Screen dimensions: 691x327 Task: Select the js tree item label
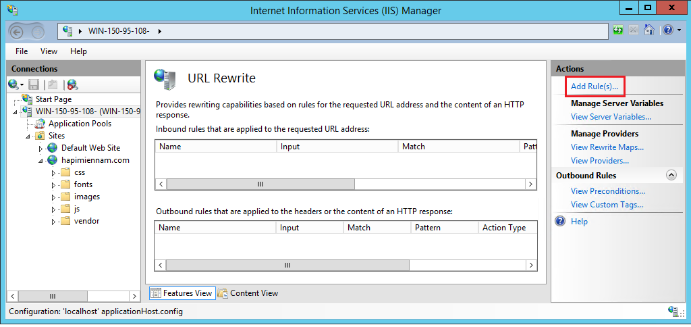pyautogui.click(x=77, y=209)
